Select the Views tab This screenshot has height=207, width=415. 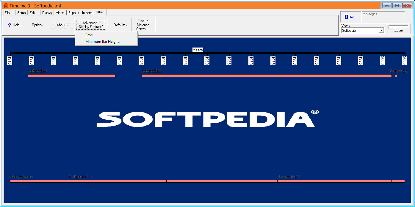(x=60, y=13)
